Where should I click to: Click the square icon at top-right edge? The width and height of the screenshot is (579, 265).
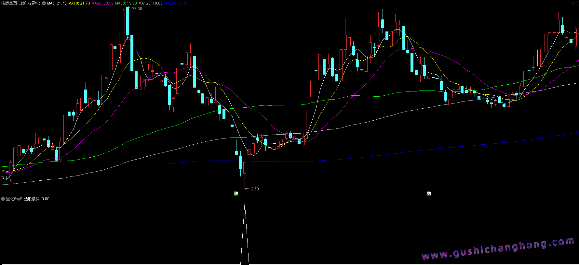click(x=577, y=3)
